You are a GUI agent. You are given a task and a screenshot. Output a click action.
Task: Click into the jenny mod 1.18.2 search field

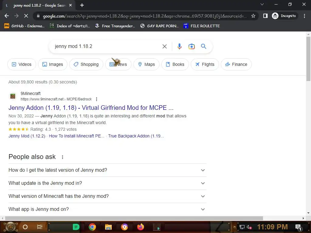tap(107, 46)
